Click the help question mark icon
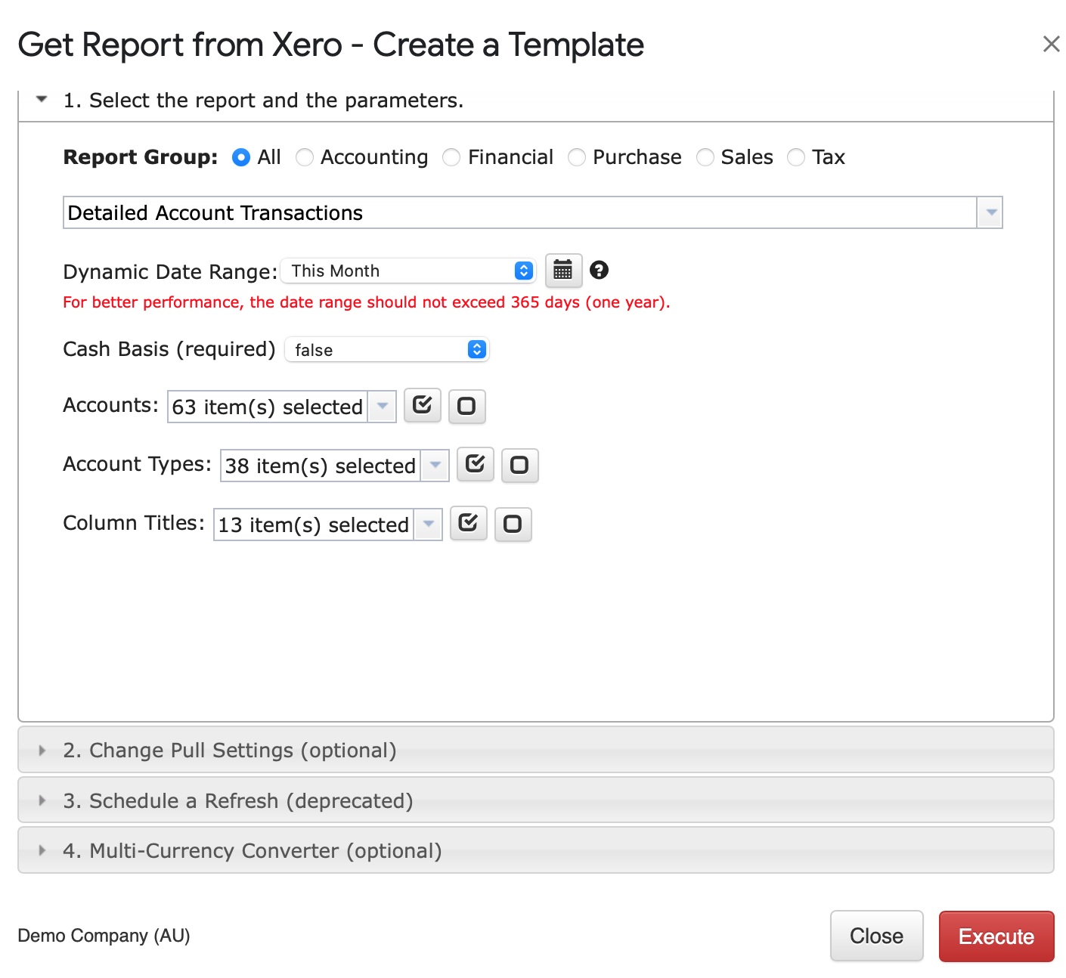Viewport: 1066px width, 978px height. (600, 270)
